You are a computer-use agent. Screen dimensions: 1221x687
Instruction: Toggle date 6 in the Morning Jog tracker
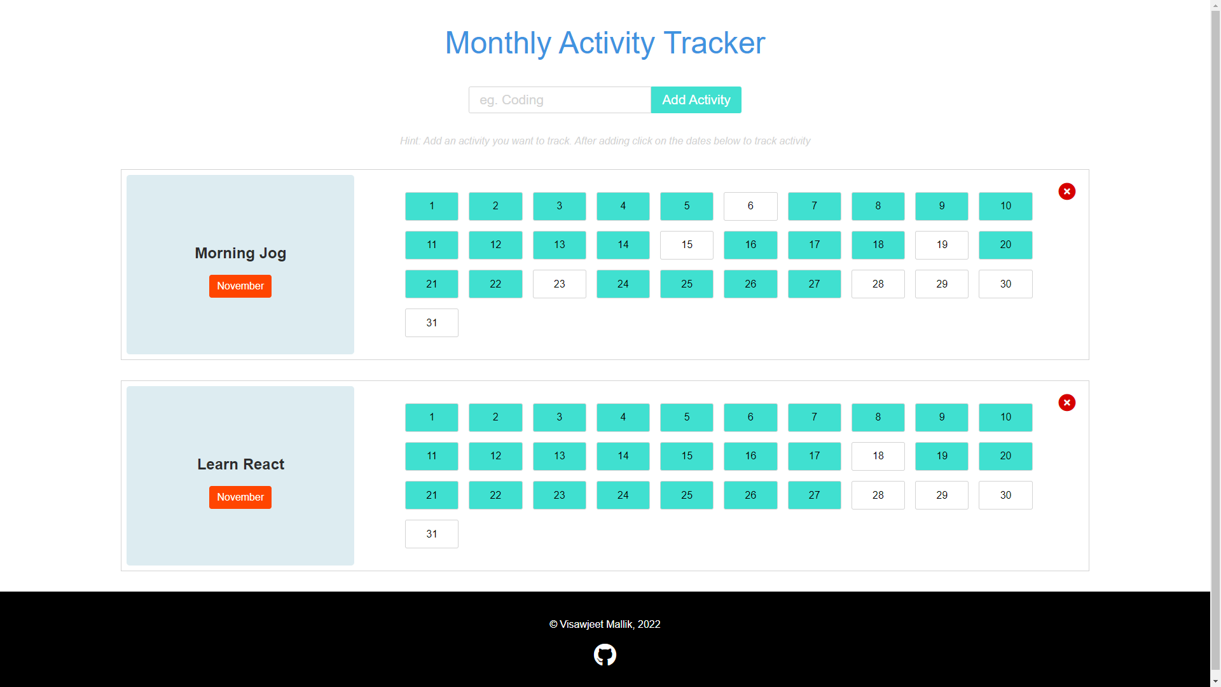coord(750,206)
